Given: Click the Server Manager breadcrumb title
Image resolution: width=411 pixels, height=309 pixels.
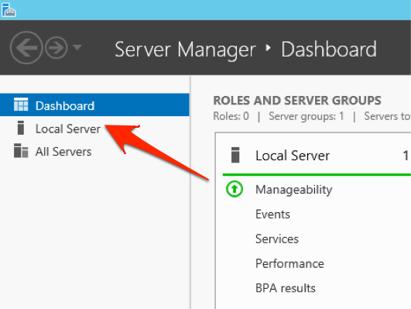Looking at the screenshot, I should [185, 50].
